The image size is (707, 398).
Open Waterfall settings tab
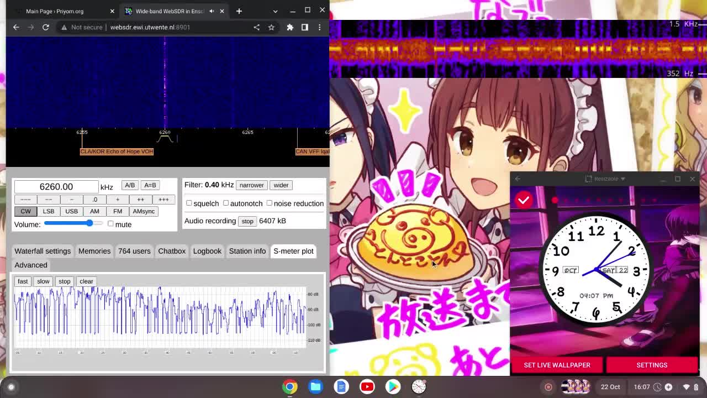[x=43, y=251]
